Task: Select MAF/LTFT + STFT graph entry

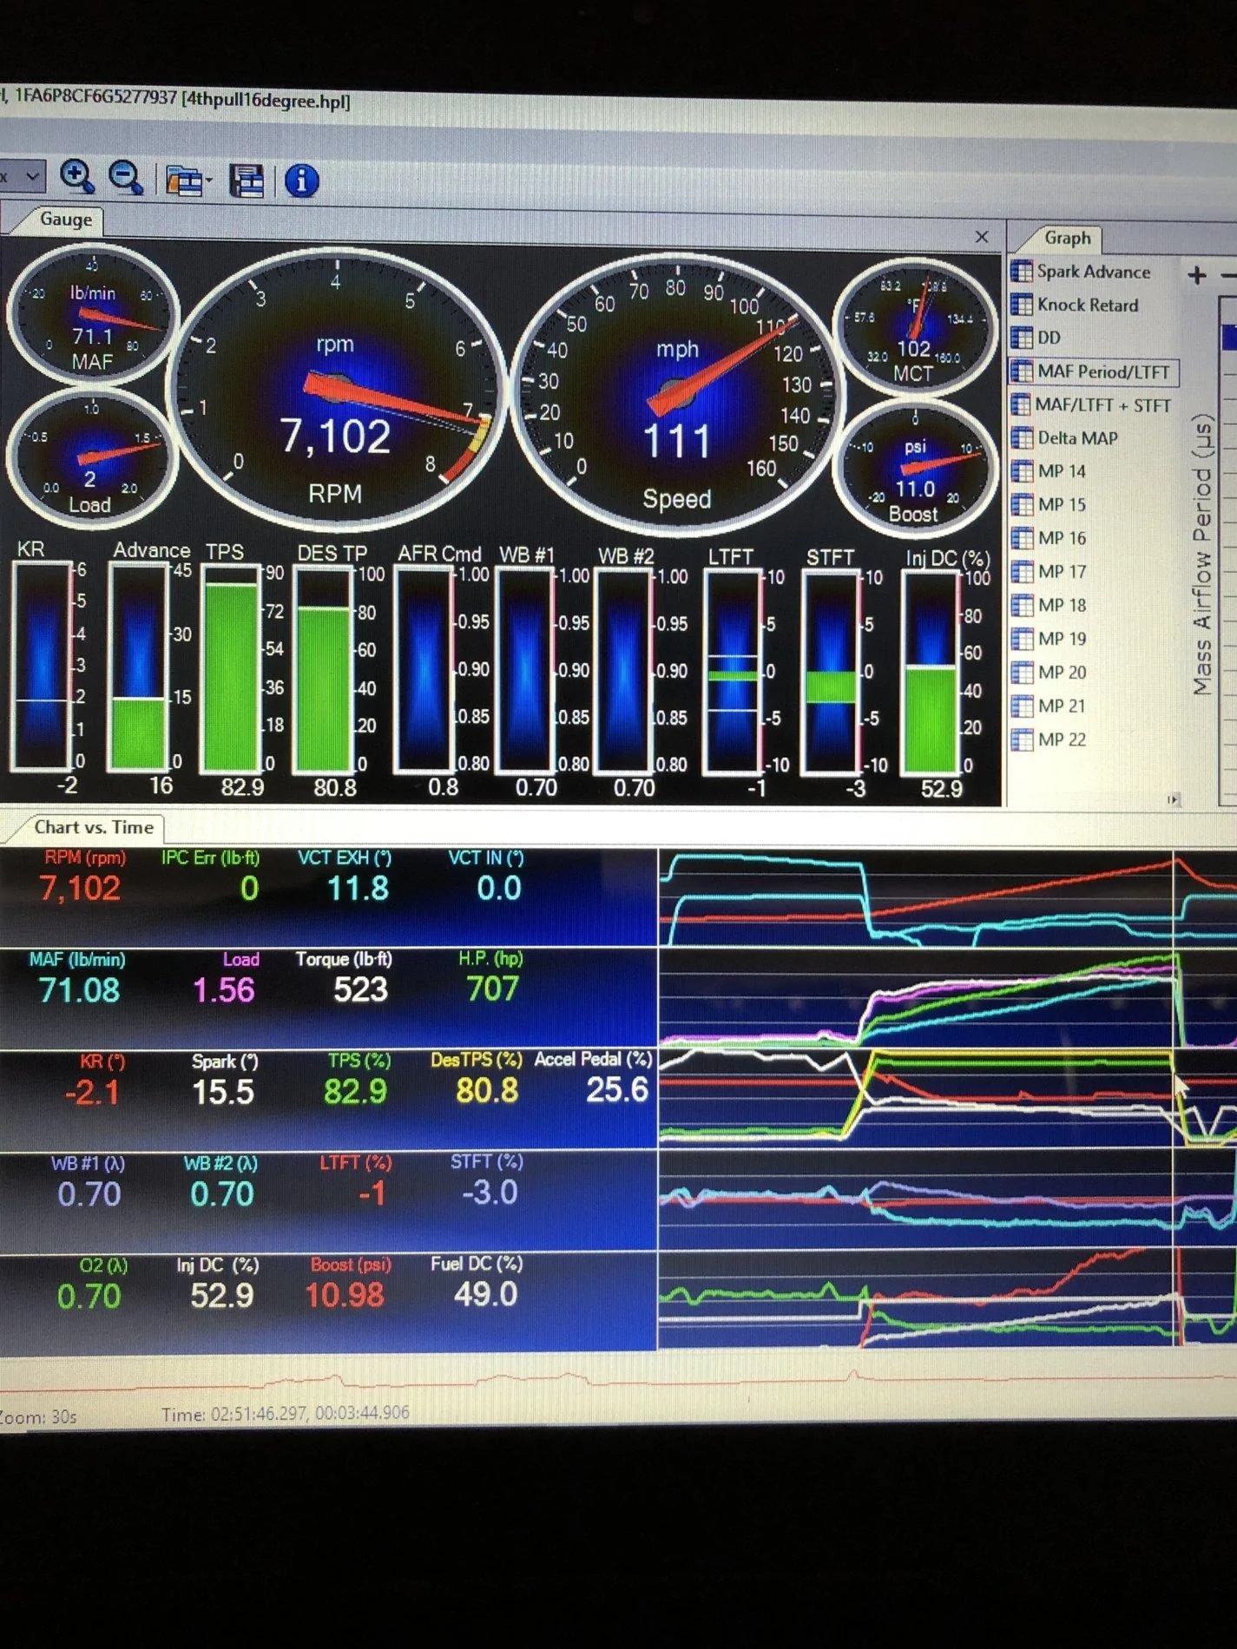Action: click(x=1103, y=405)
